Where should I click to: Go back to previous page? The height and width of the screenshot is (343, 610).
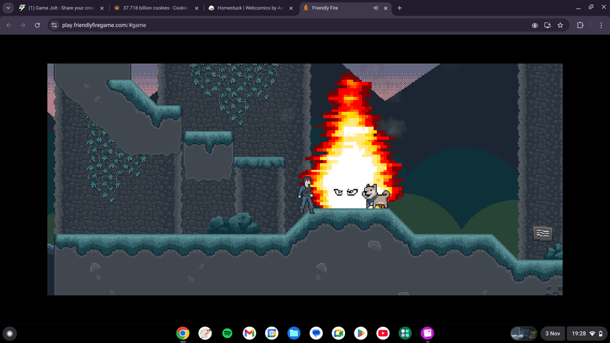[x=9, y=25]
